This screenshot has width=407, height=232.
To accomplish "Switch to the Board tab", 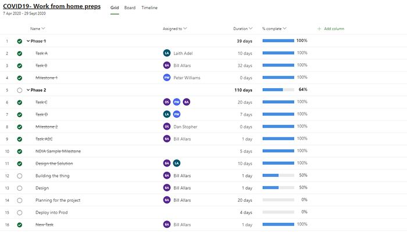I will [130, 8].
